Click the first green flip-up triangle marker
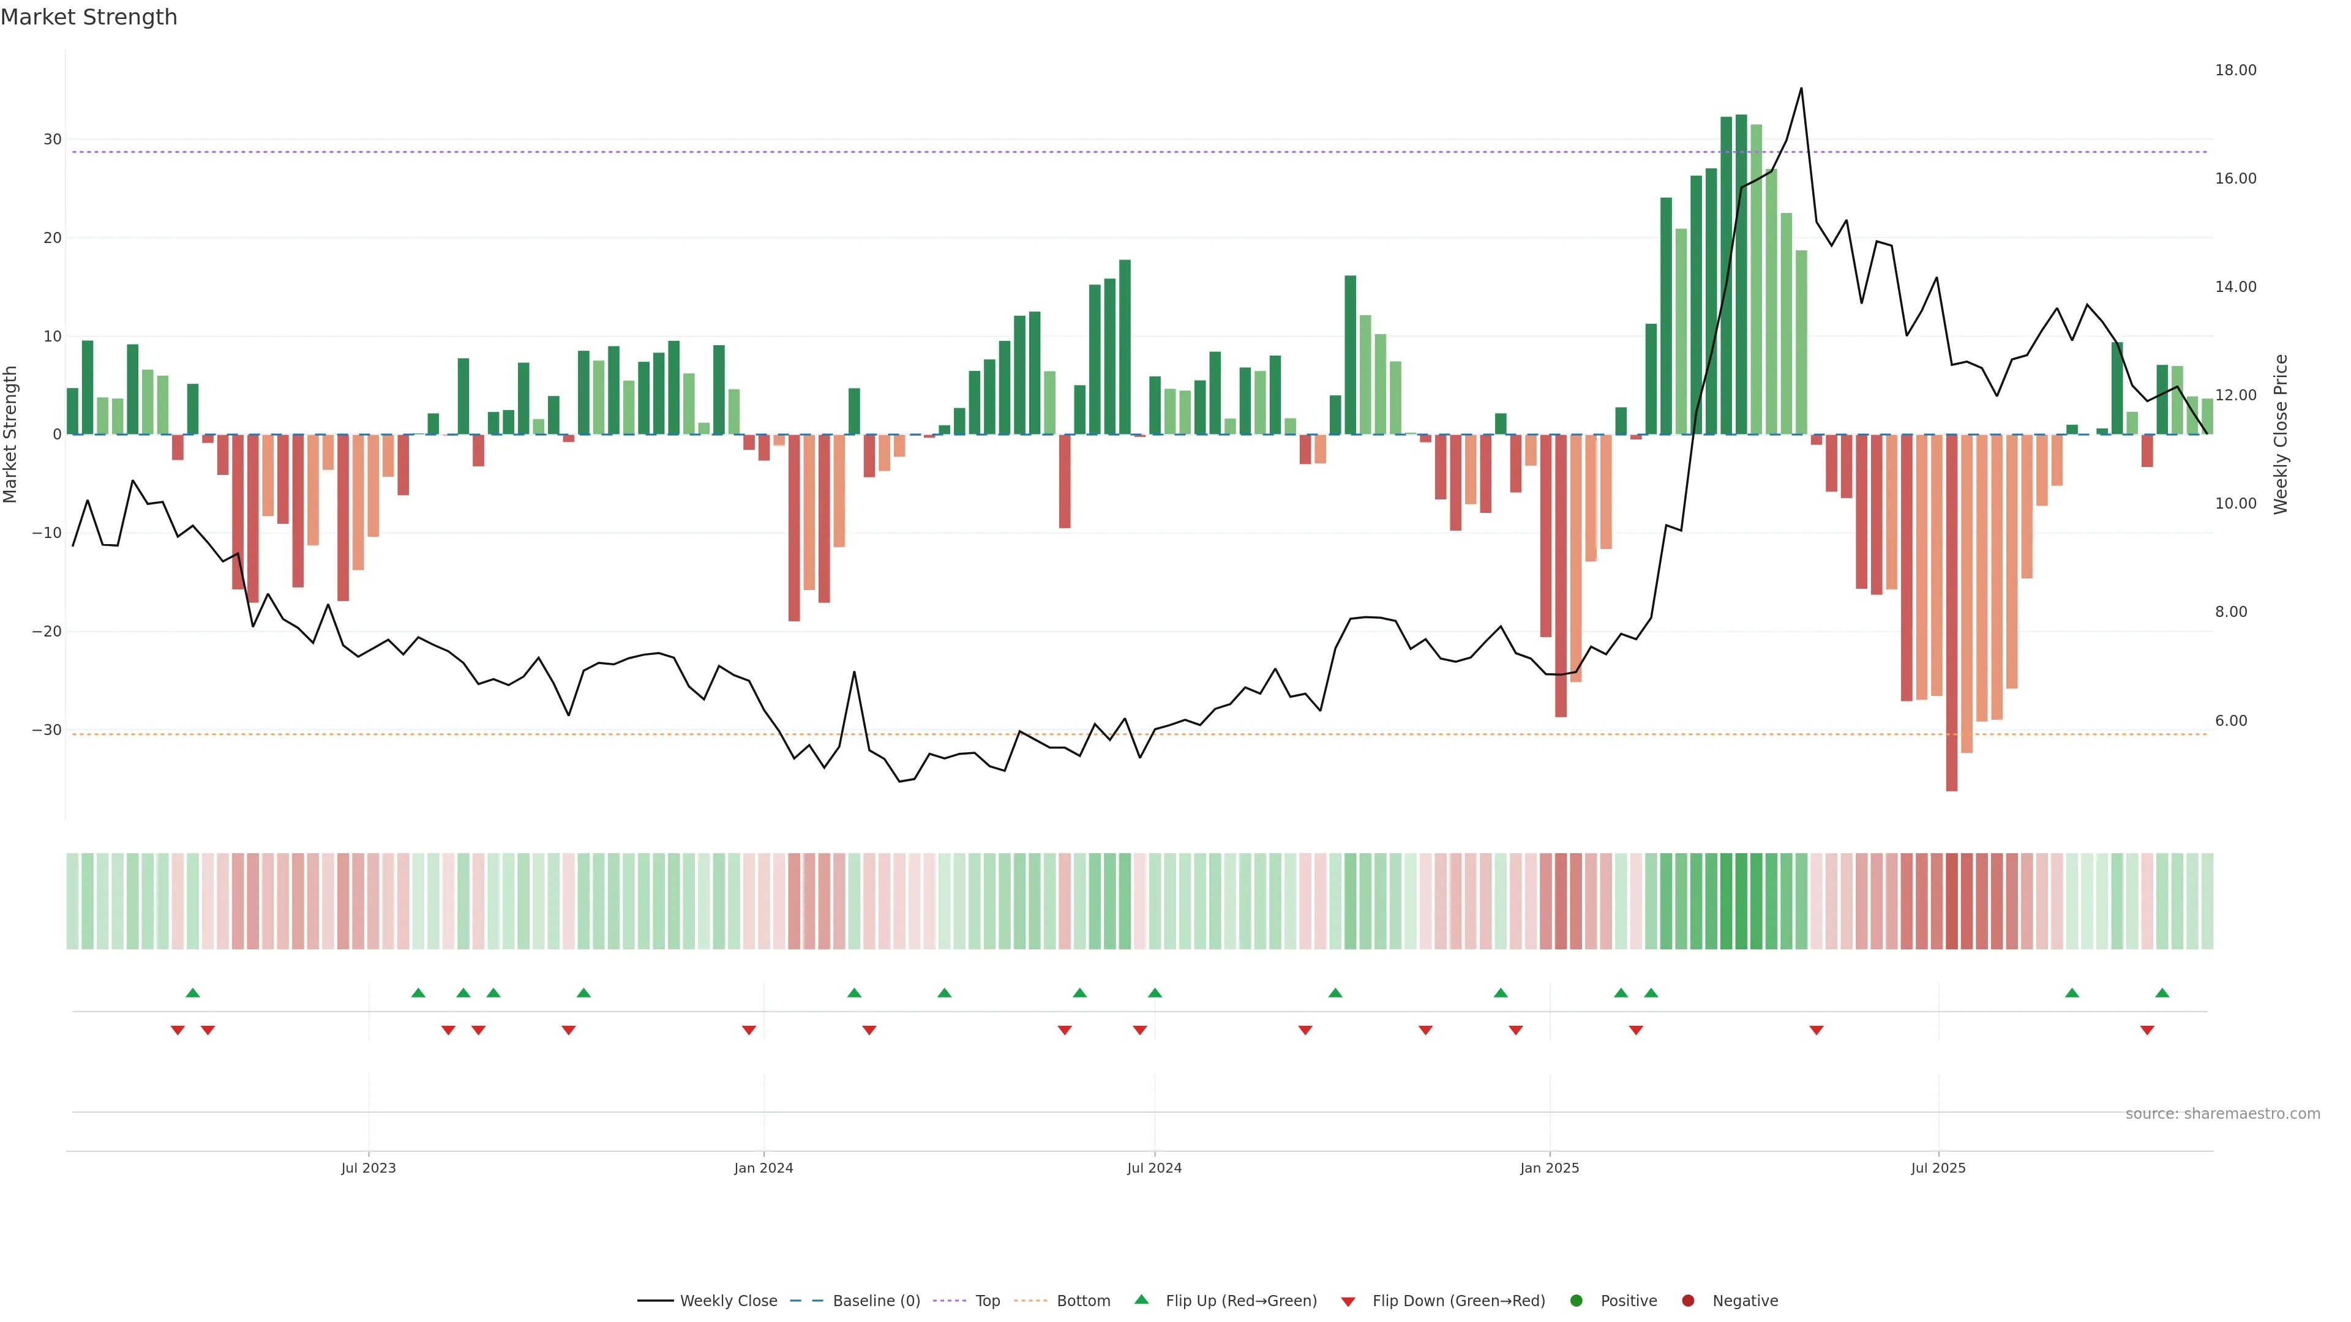Screen dimensions: 2351x1322 coord(193,993)
